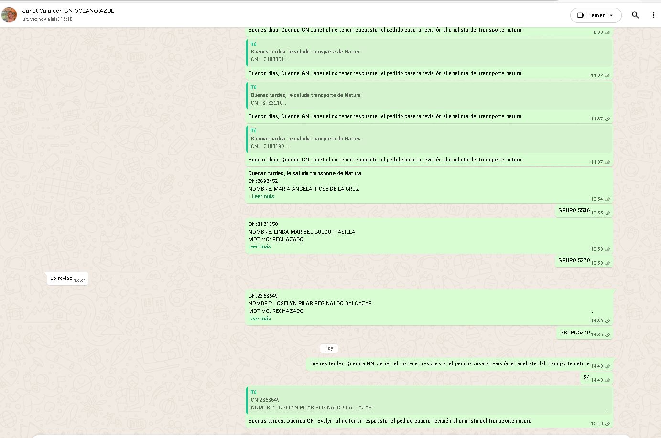Image resolution: width=661 pixels, height=438 pixels.
Task: Expand the Llamar call dropdown arrow
Action: click(x=611, y=15)
